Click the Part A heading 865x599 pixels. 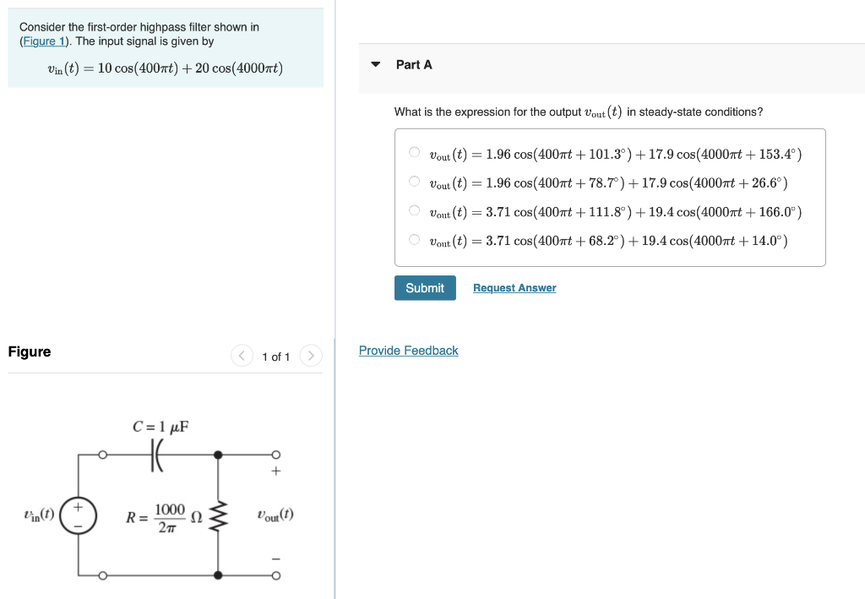[414, 64]
